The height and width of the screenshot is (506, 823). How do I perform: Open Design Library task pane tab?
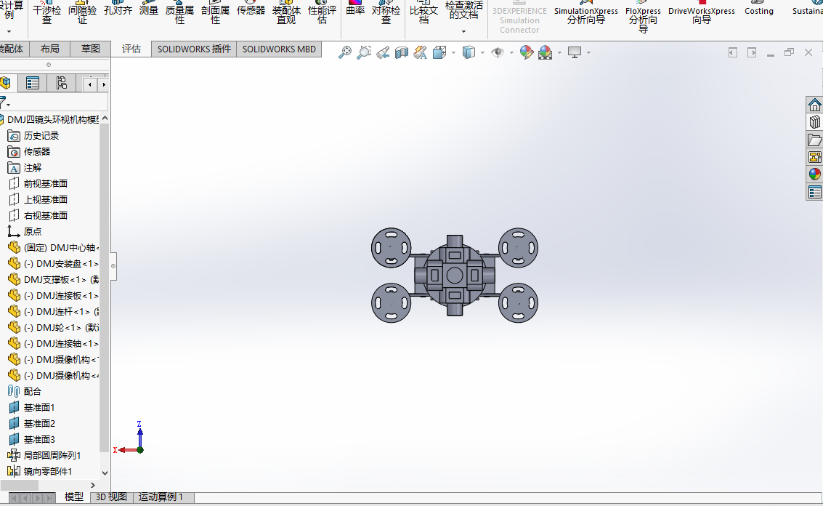(814, 122)
